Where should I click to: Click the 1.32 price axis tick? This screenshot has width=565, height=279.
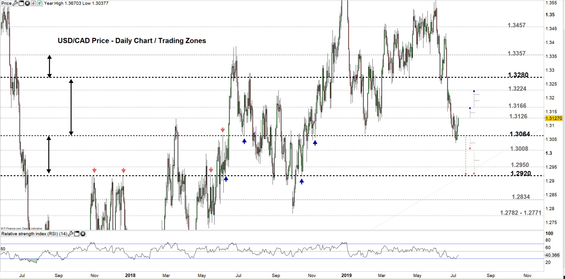[550, 98]
